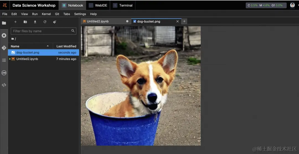Click the search magnifier icon in filter field
299x154 pixels.
(73, 31)
